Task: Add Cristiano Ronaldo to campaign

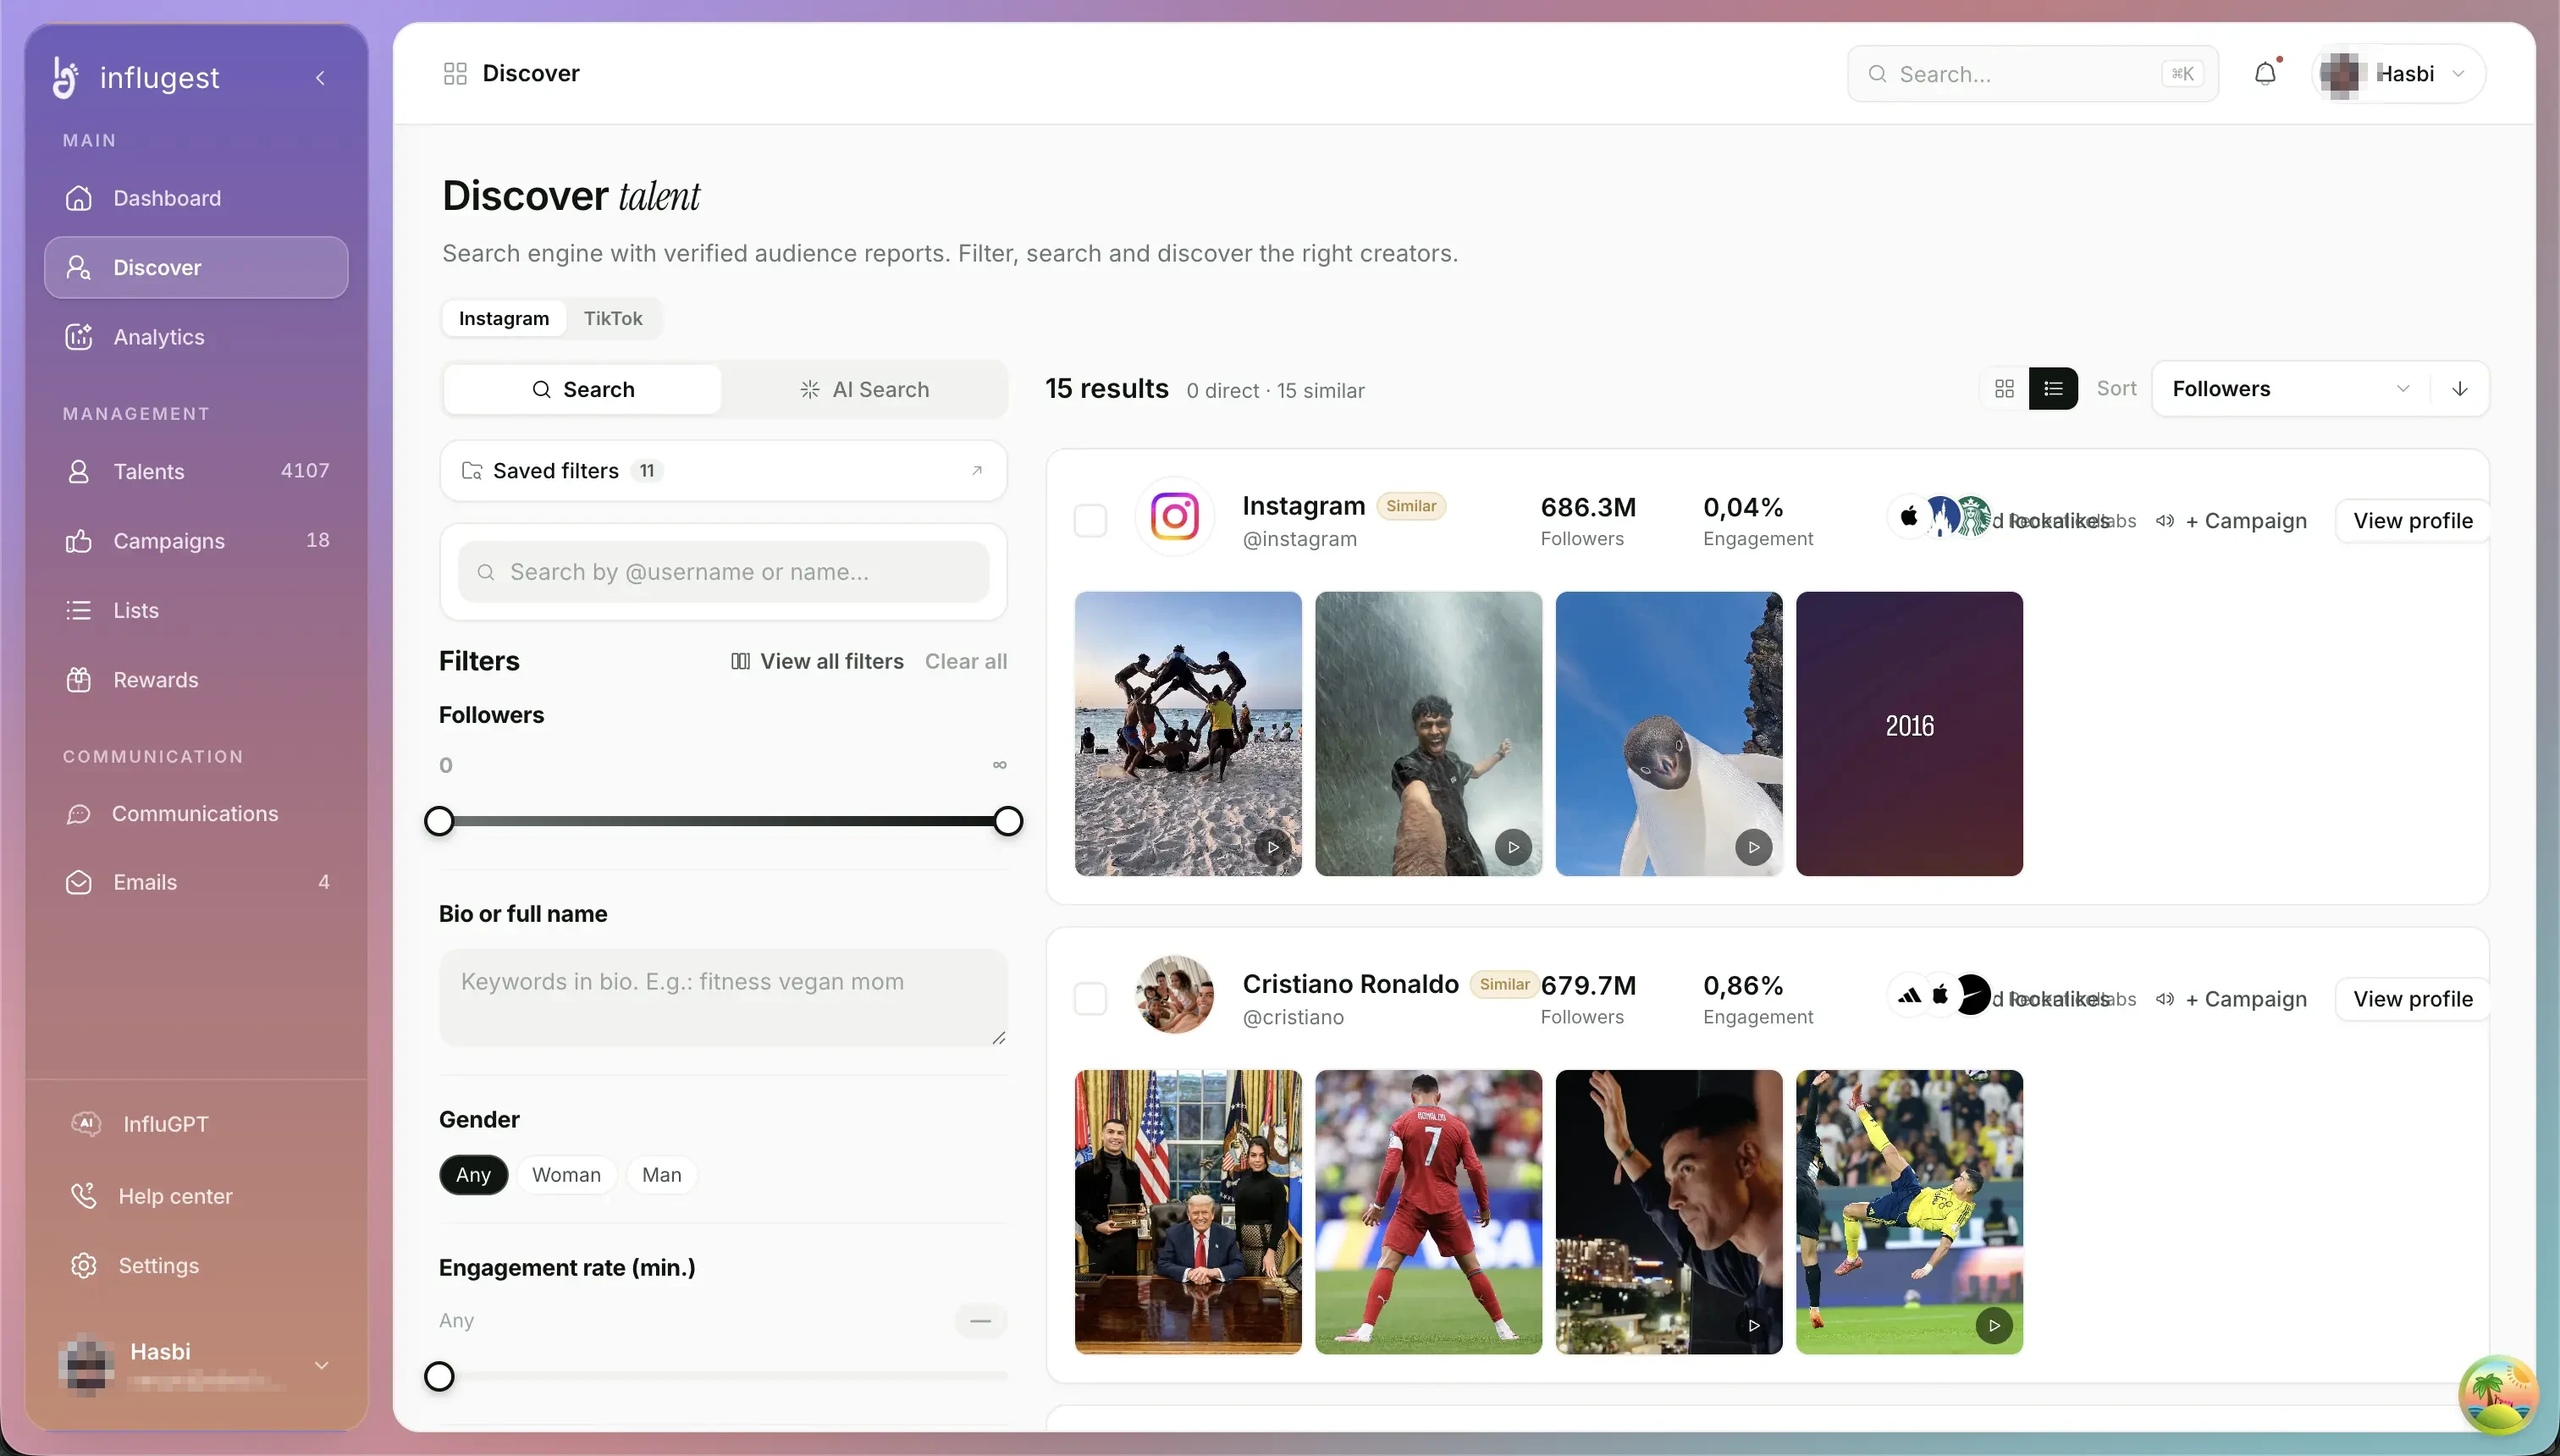Action: click(x=2246, y=998)
